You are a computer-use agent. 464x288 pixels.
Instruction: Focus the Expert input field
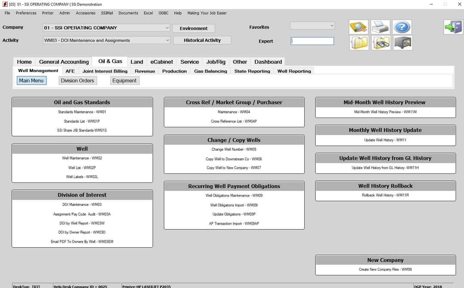click(312, 41)
